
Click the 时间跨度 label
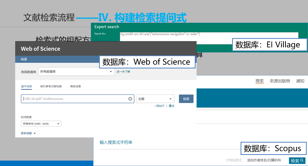(x=26, y=117)
